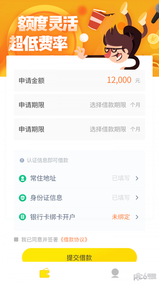
Task: Click the info icon beside 认证信息即可借款
Action: click(x=21, y=160)
